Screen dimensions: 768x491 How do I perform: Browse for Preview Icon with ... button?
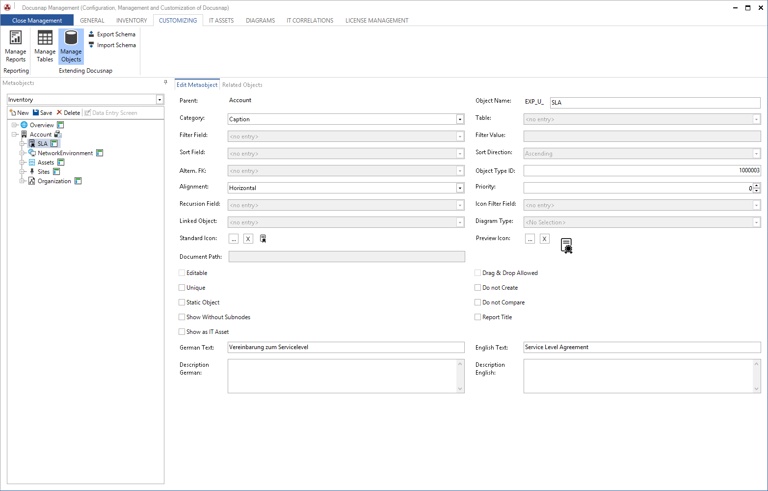[530, 239]
